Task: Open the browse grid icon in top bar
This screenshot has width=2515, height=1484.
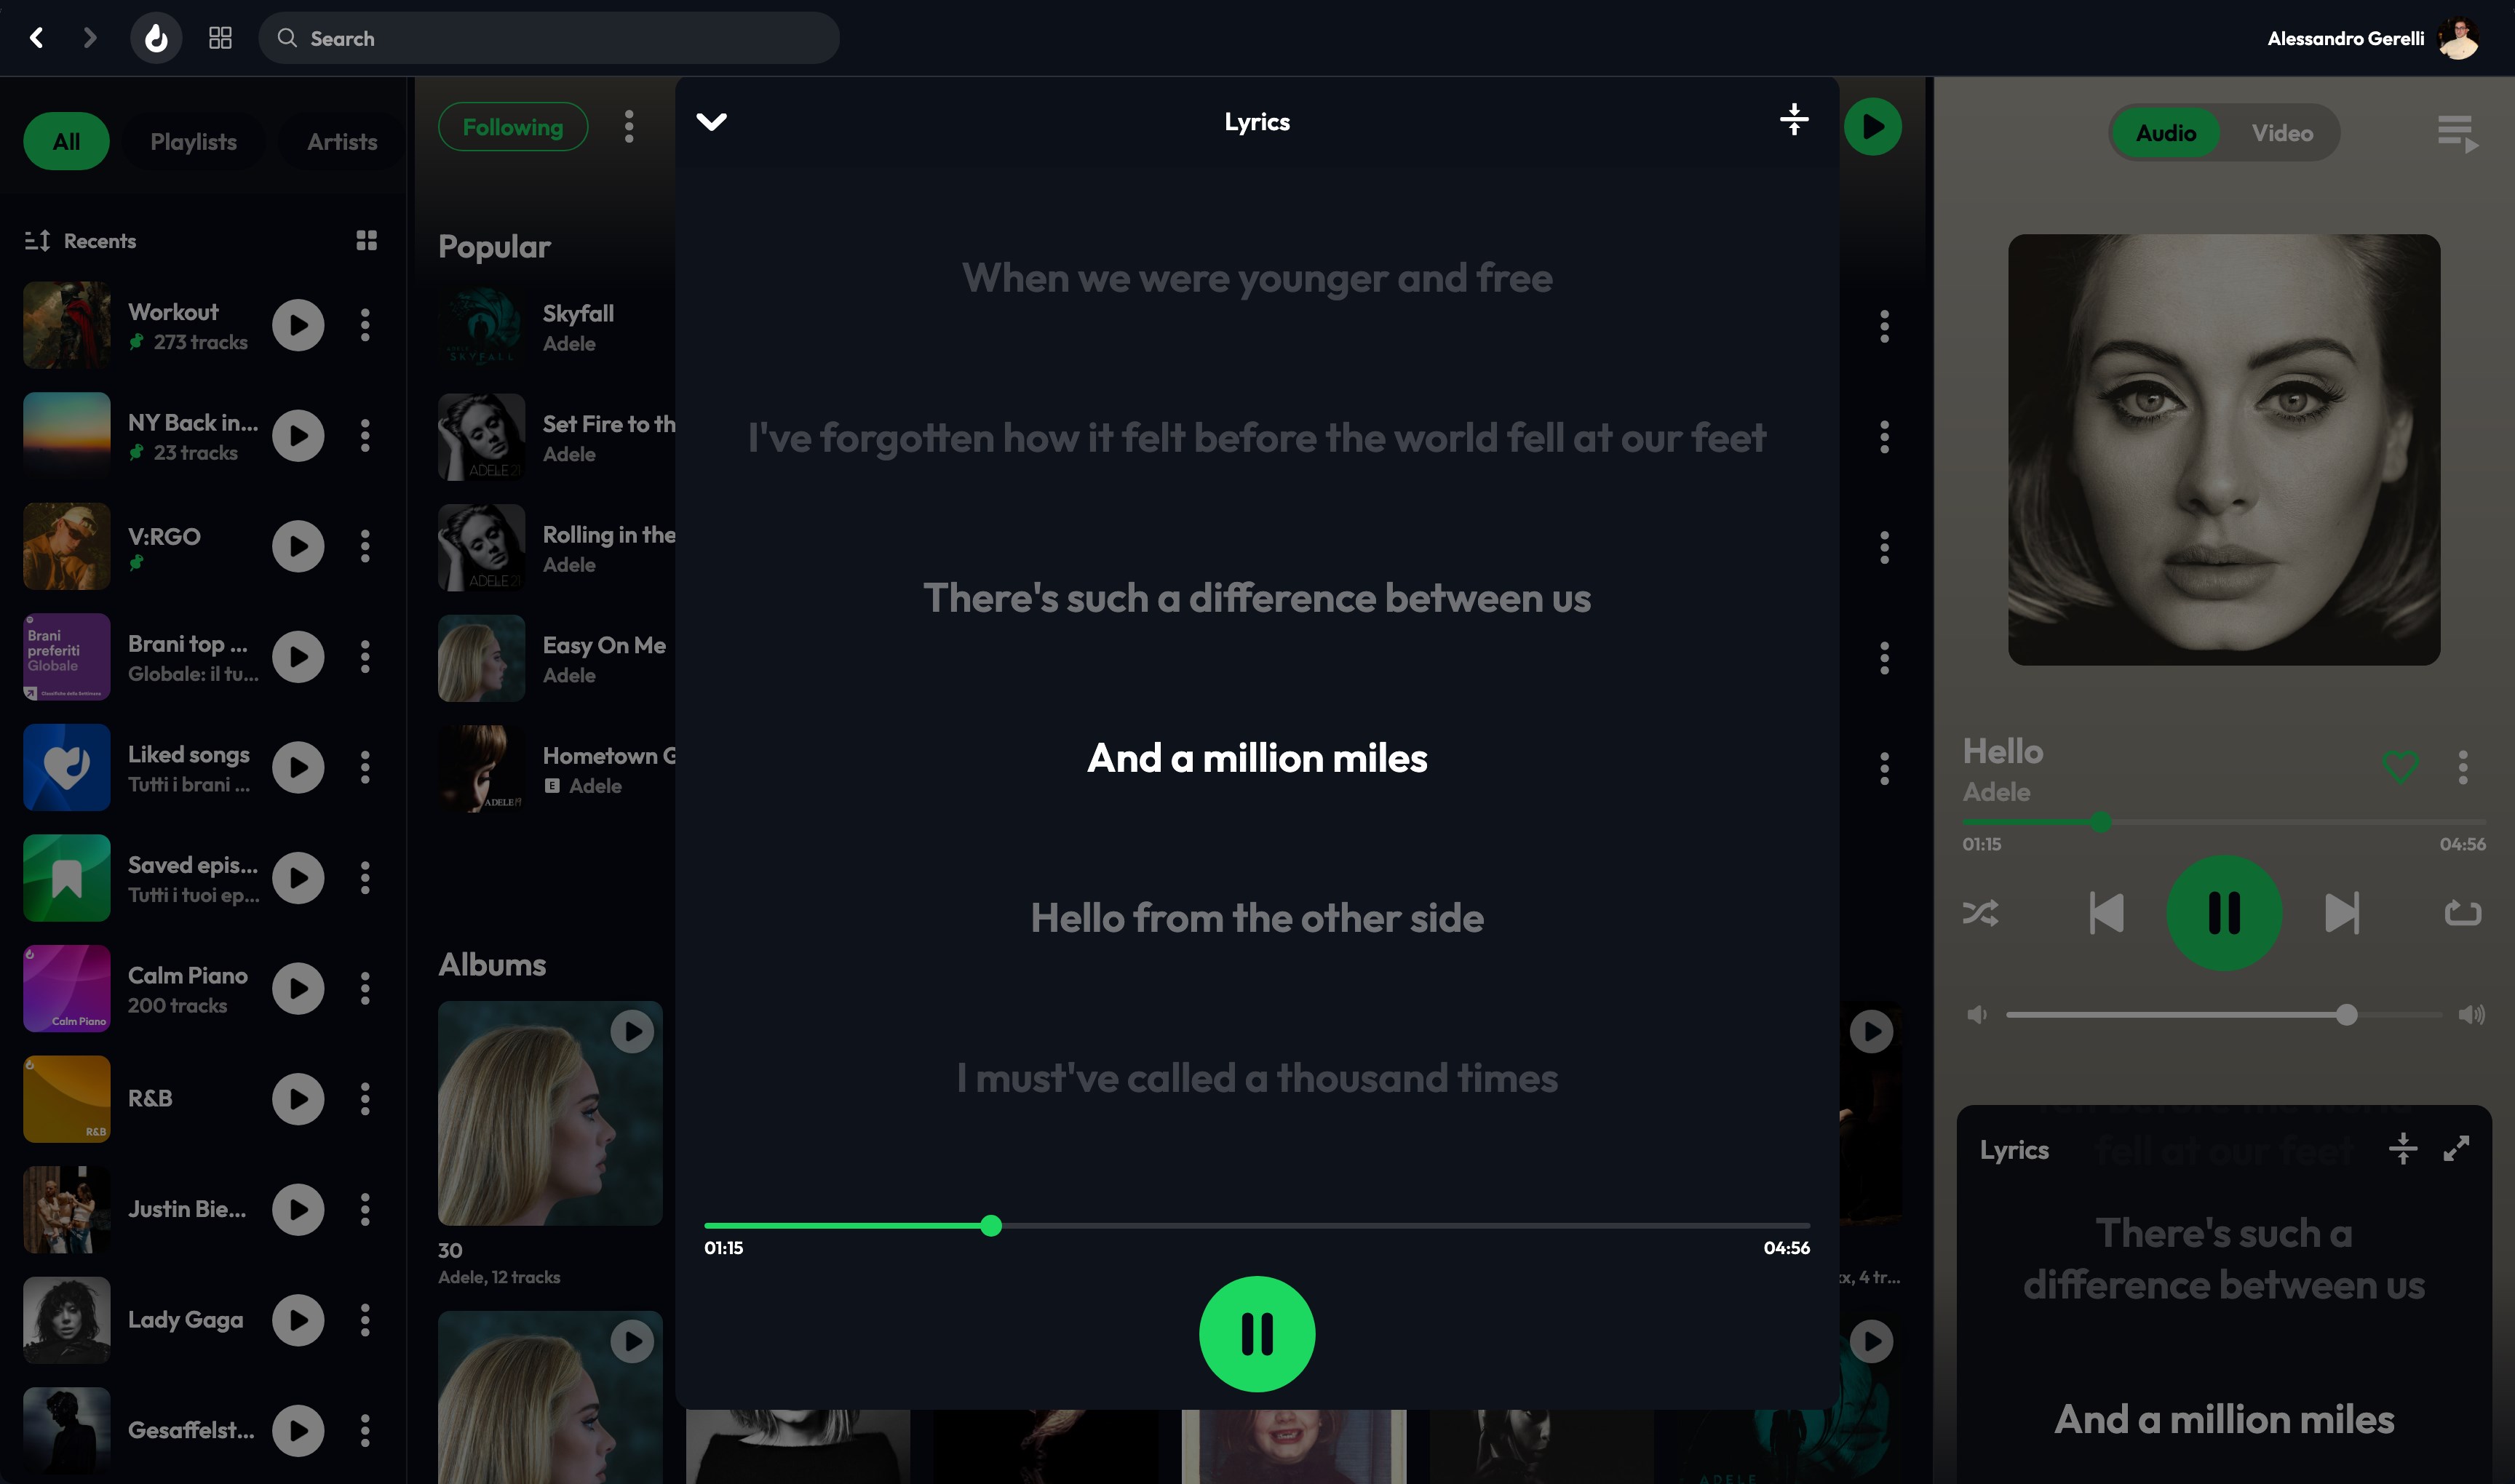Action: point(220,38)
